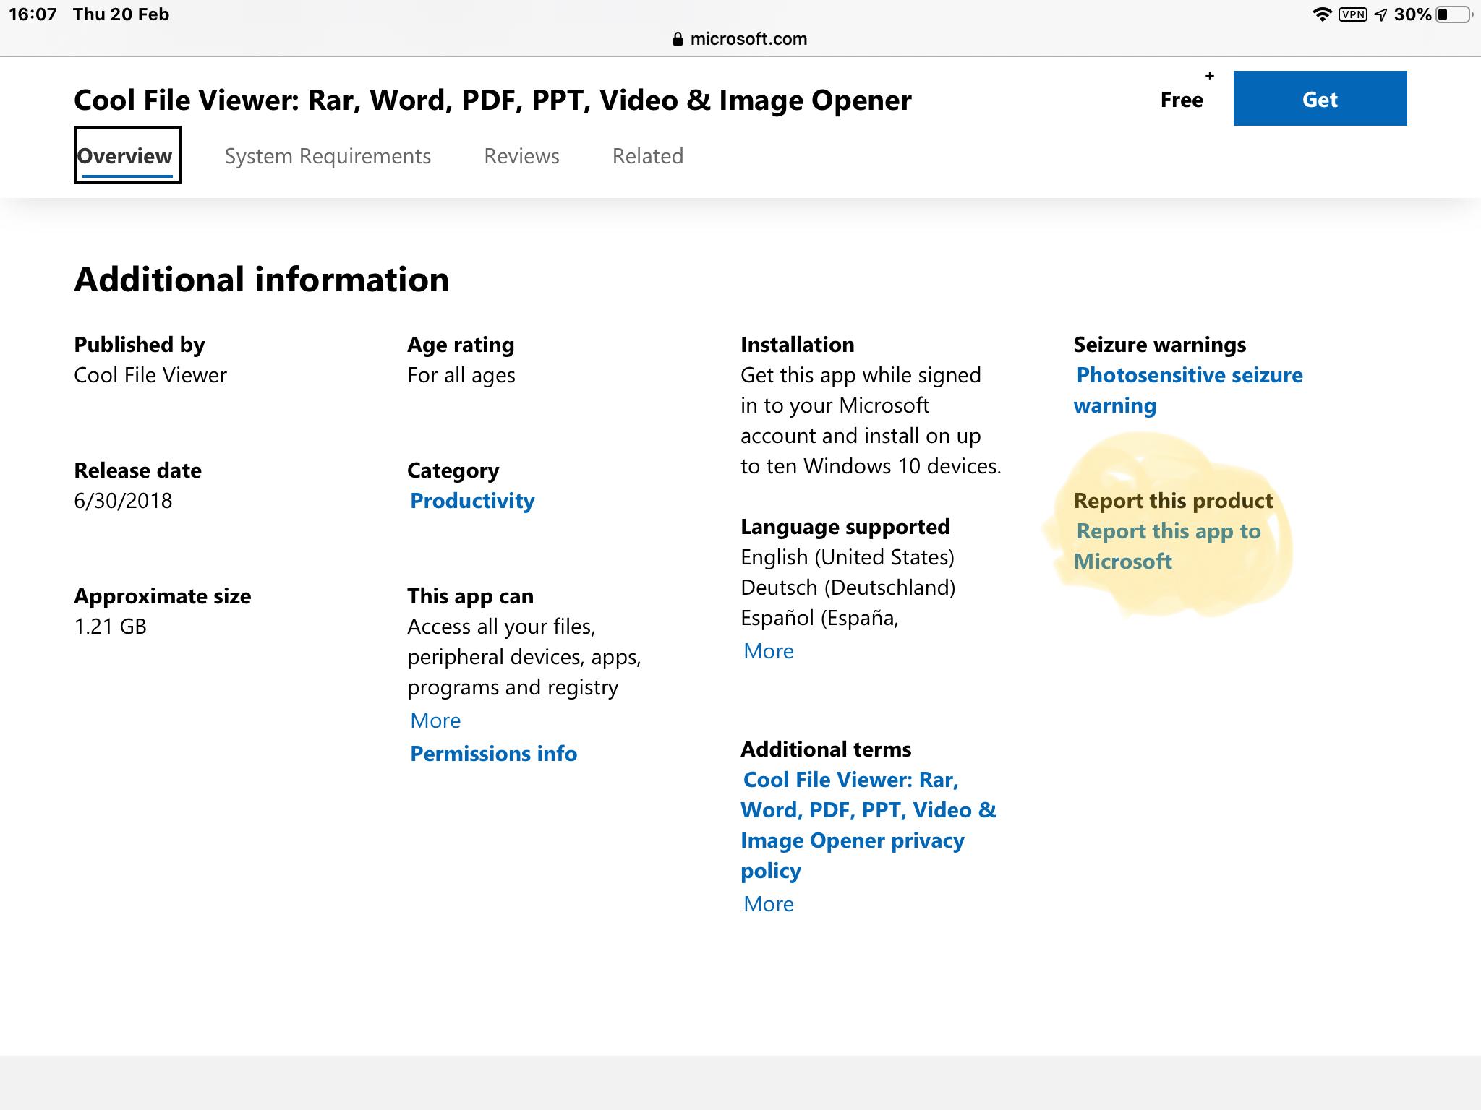
Task: Tap the Free price label
Action: tap(1182, 100)
